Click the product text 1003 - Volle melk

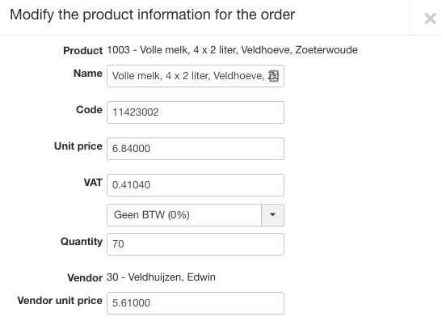click(x=232, y=50)
